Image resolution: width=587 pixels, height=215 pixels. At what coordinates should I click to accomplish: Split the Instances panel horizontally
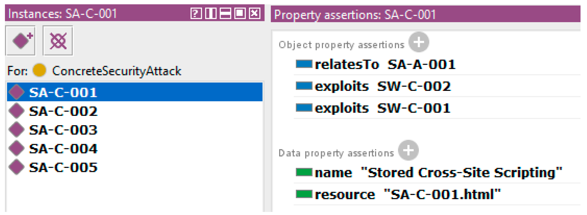(x=225, y=14)
